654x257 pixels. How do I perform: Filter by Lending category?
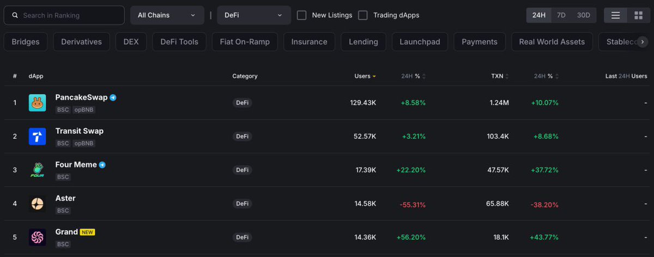pos(364,41)
